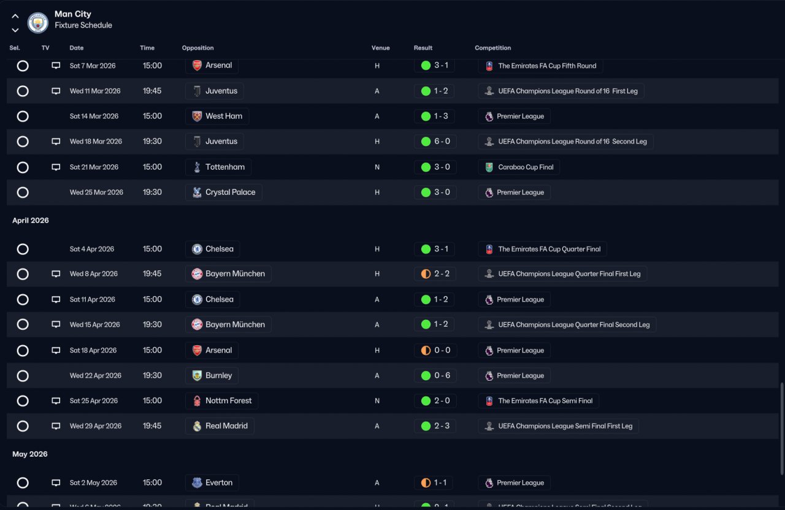Click the TV broadcast icon for Everton match
This screenshot has height=510, width=785.
click(x=56, y=482)
